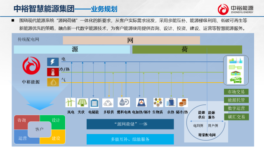Select the biomass (生物质) icon
The height and width of the screenshot is (148, 264).
coord(158,102)
